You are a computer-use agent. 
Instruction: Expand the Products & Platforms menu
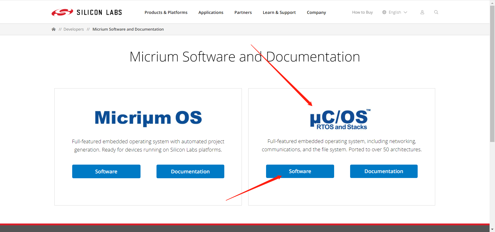pos(166,12)
